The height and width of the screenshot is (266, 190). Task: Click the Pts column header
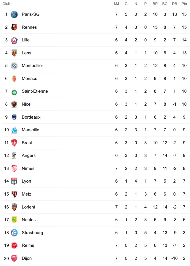184,4
